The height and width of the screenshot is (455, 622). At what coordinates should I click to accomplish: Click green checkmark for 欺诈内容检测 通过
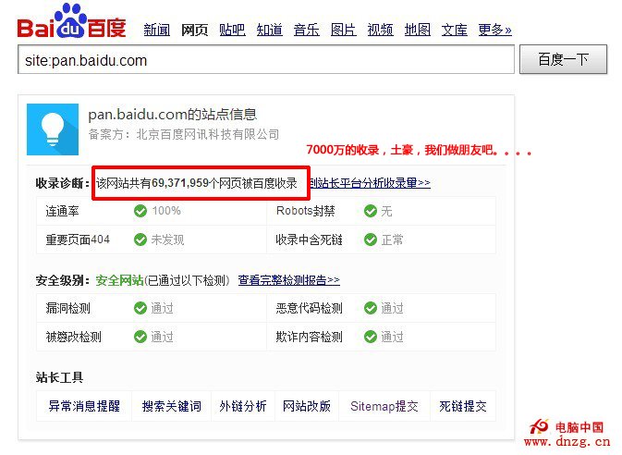pyautogui.click(x=371, y=337)
